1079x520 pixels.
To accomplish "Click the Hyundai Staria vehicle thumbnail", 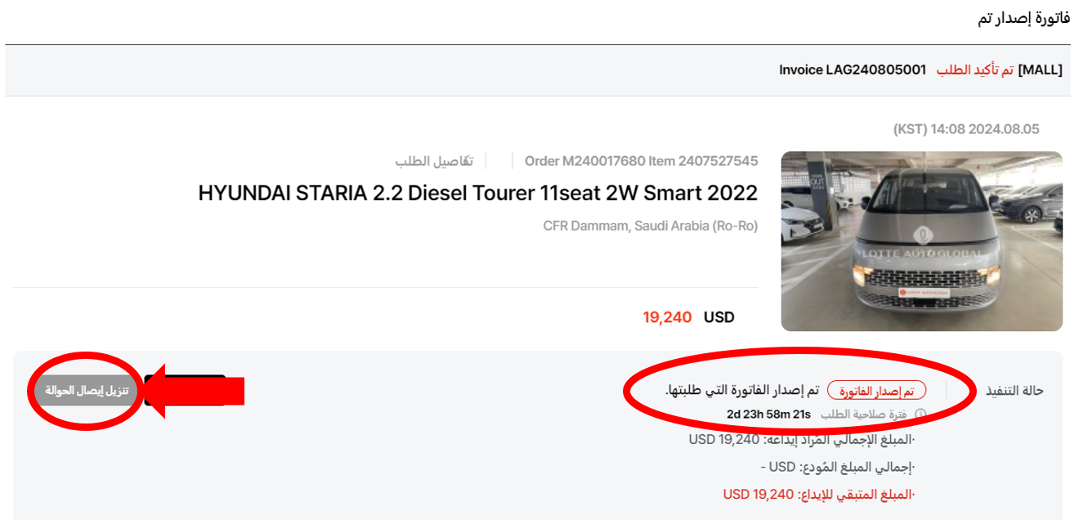I will tap(921, 241).
